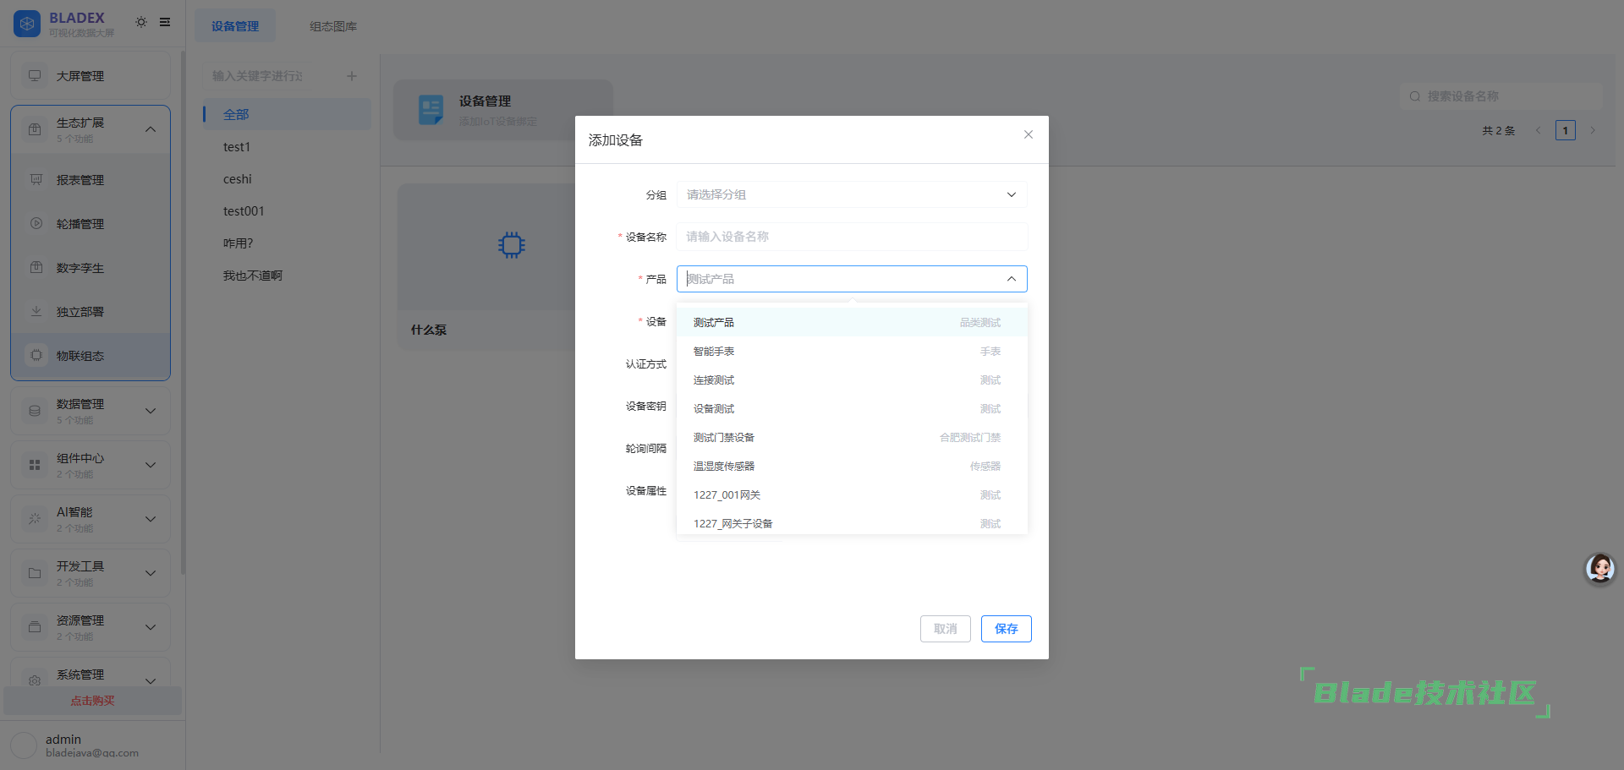
Task: Expand the 数据管理 menu group
Action: (151, 411)
